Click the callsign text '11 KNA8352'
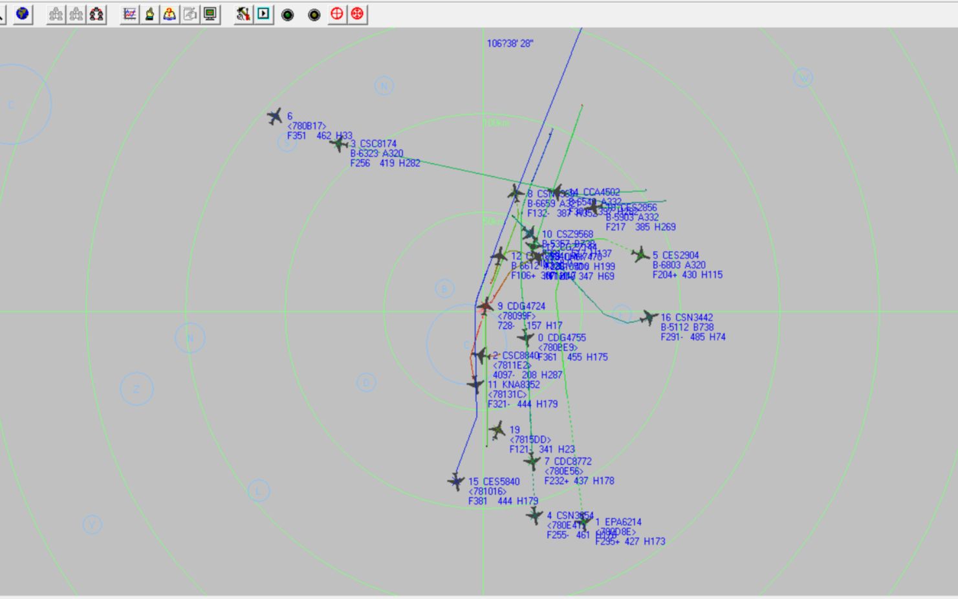958x599 pixels. pos(514,385)
